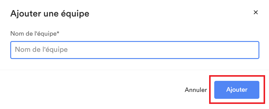Close the Ajouter une équipe dialog

(256, 12)
